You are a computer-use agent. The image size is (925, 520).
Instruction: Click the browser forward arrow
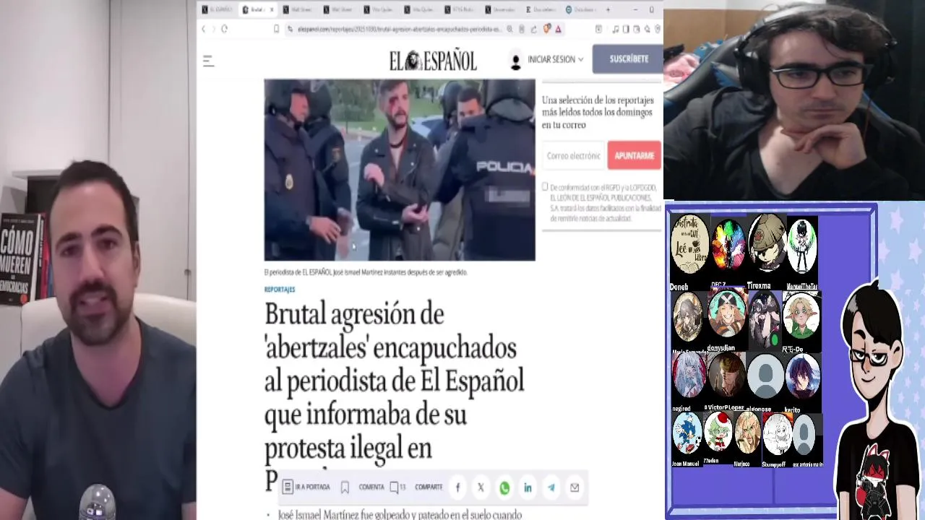click(214, 29)
